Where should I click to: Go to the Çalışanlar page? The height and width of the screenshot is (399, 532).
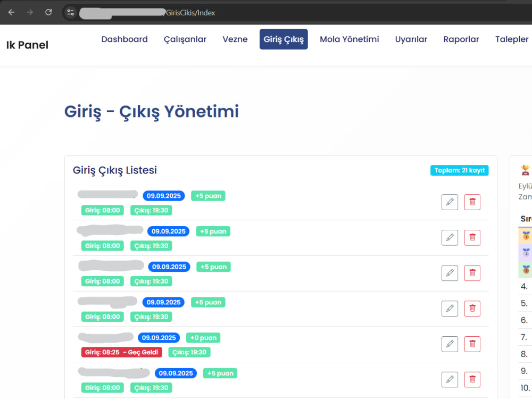click(185, 39)
